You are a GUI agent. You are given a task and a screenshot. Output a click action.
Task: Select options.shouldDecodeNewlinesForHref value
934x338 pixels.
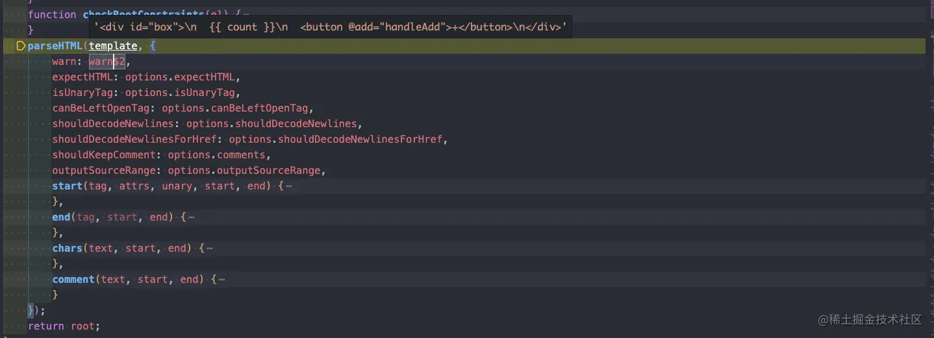[x=335, y=139]
